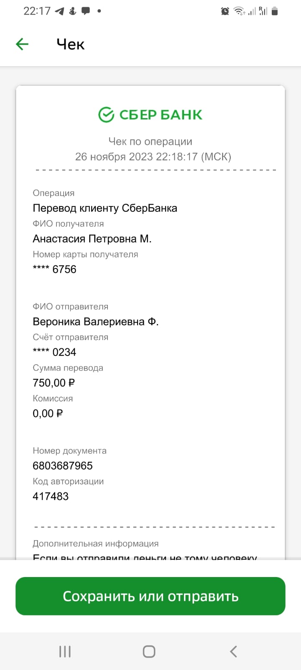Image resolution: width=301 pixels, height=670 pixels.
Task: Open Telegram notification icon in status bar
Action: coord(60,11)
